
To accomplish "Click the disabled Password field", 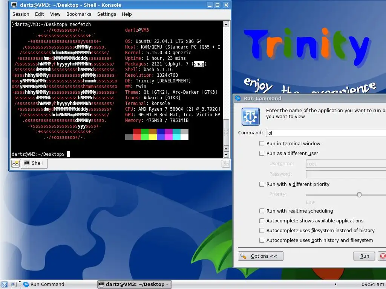I will coord(346,174).
